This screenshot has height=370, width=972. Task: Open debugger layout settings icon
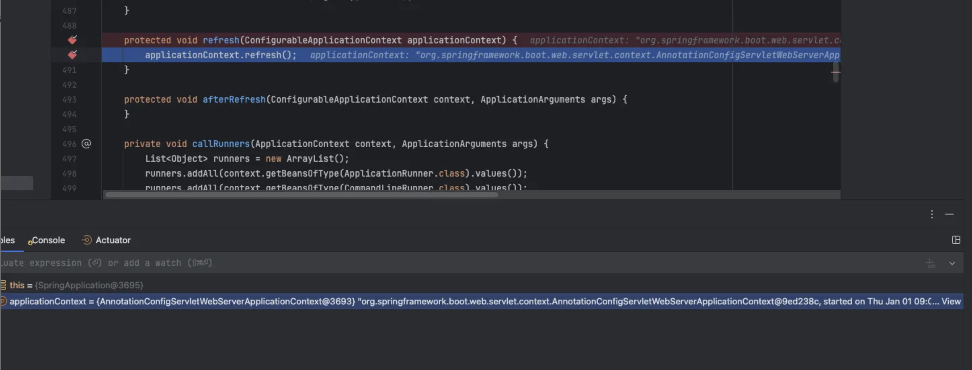(x=956, y=240)
